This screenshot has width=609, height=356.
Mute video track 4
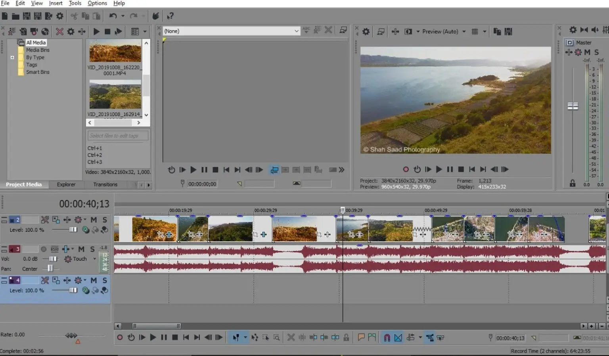[x=94, y=280]
